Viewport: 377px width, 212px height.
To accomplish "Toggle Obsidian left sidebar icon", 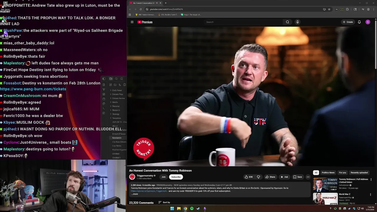I will [104, 79].
